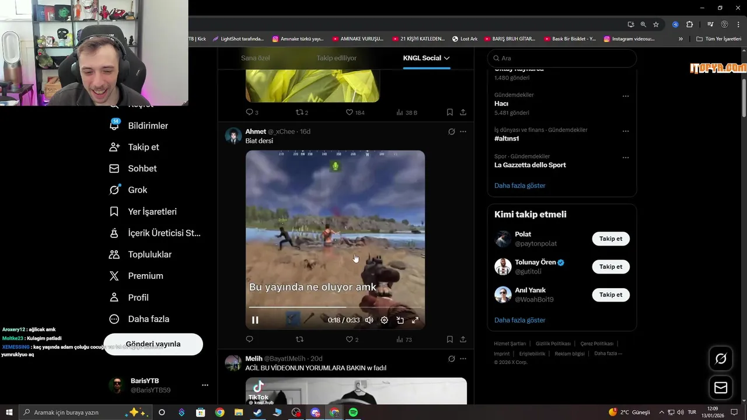Screen dimensions: 747x420
Task: Open #altıns1 trending topic
Action: [507, 139]
